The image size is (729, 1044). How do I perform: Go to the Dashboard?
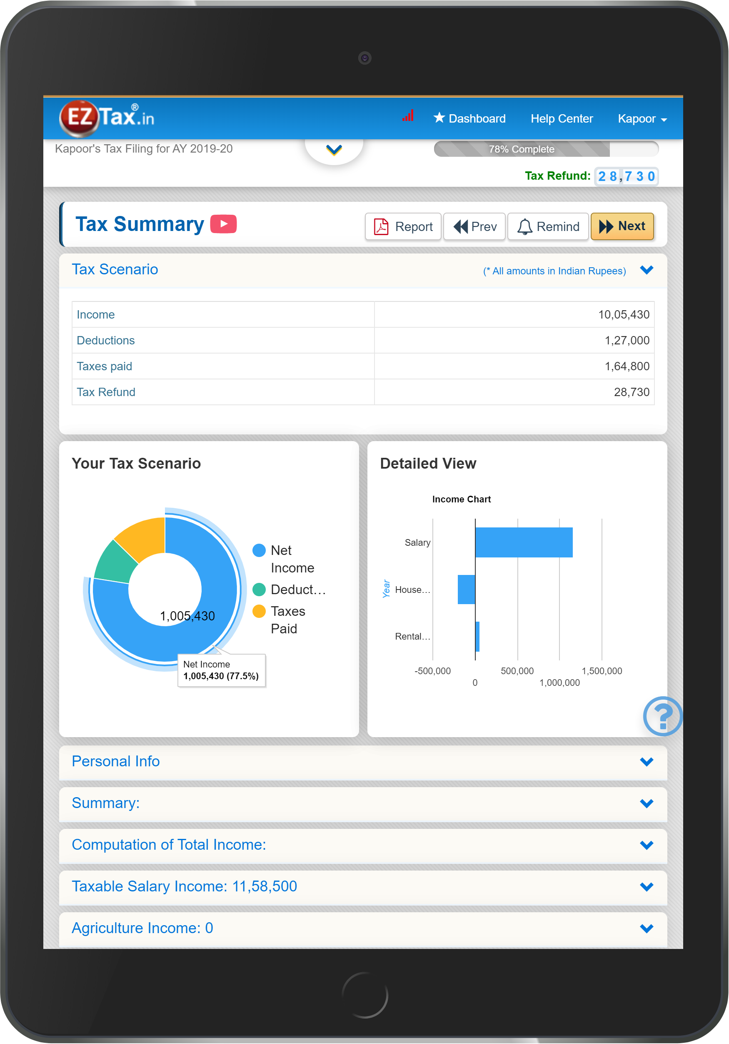point(469,119)
